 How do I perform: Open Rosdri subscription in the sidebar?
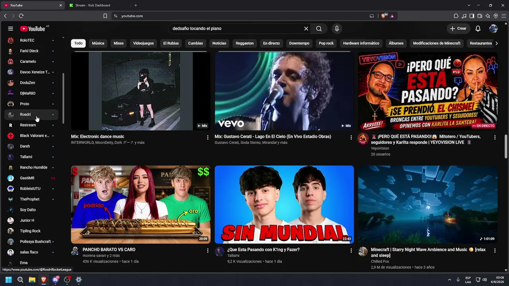(31, 114)
